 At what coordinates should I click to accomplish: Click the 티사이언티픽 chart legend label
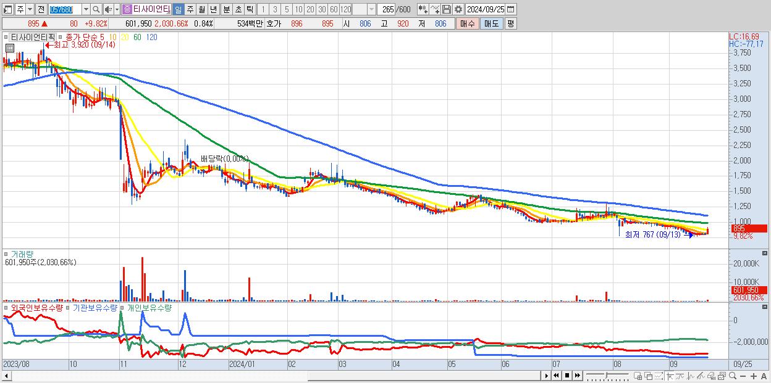32,37
